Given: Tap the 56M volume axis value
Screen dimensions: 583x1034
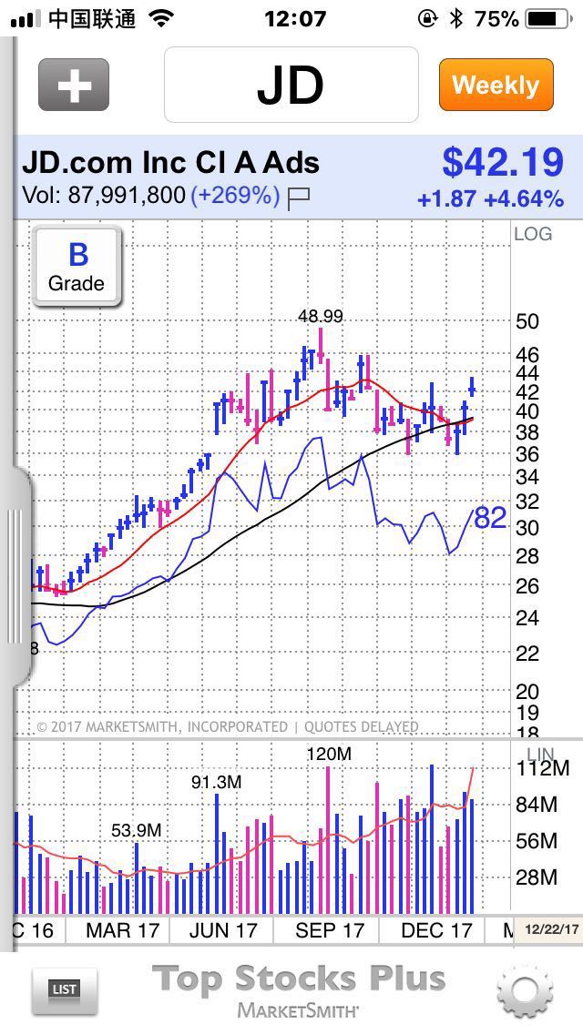Looking at the screenshot, I should (x=538, y=841).
